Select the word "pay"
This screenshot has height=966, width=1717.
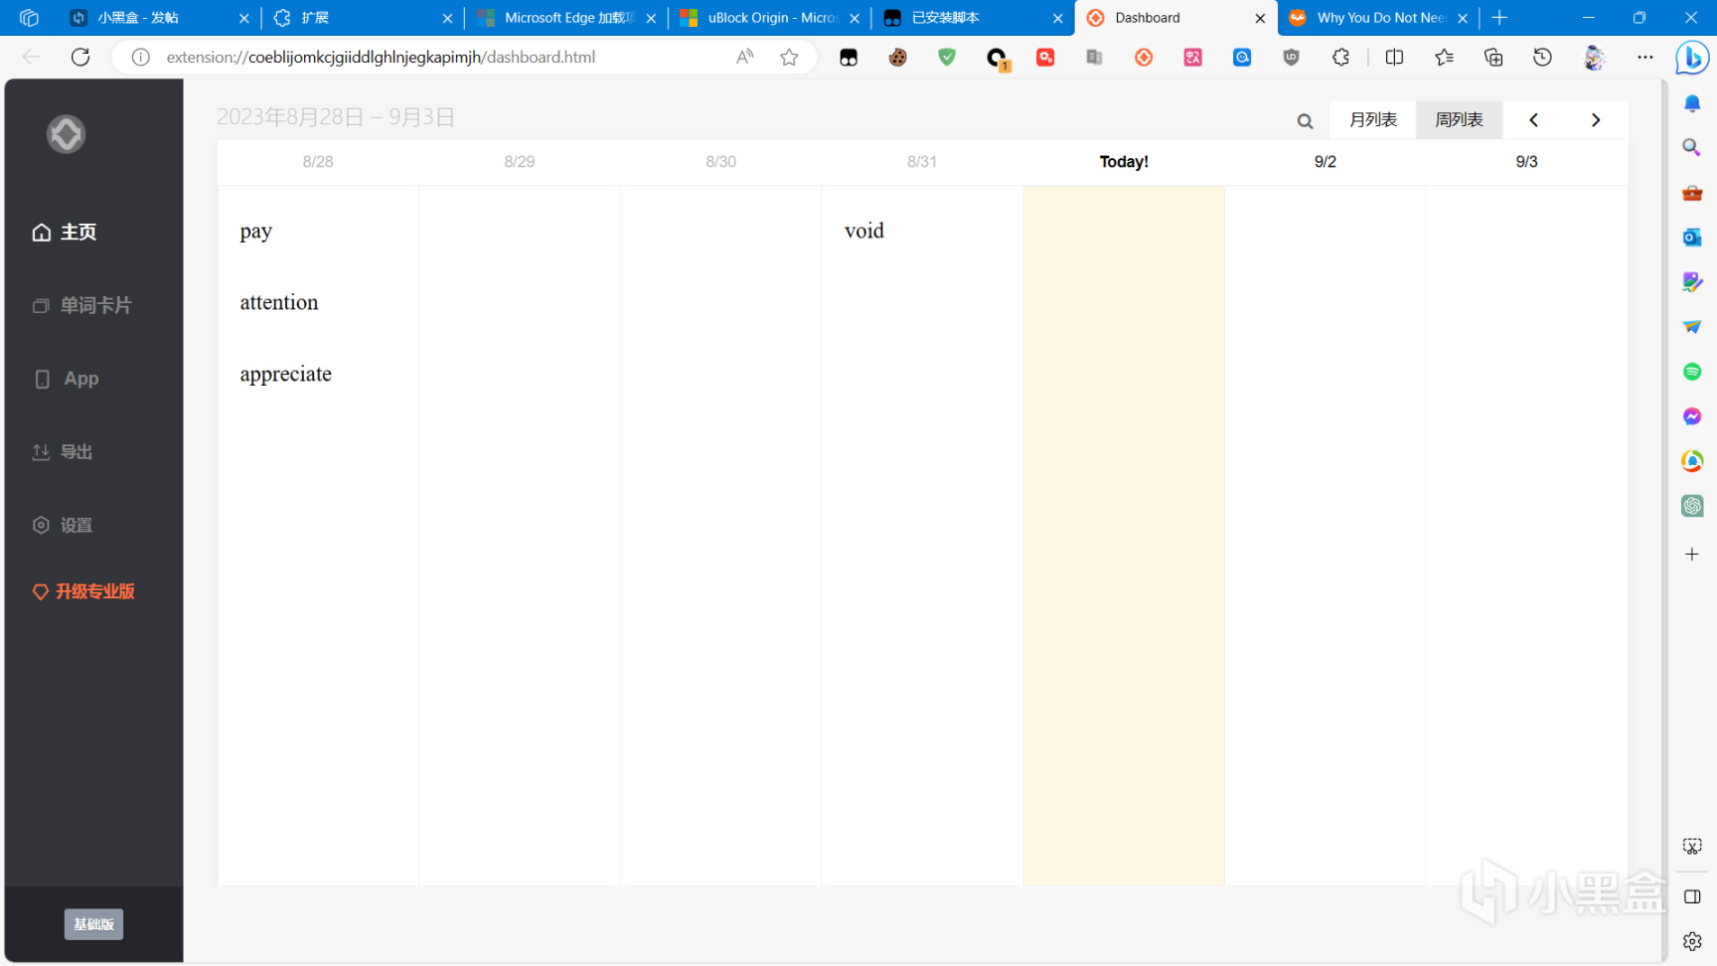[256, 232]
